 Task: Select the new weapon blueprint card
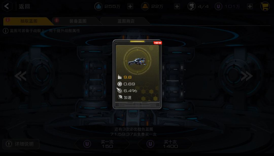(x=137, y=74)
